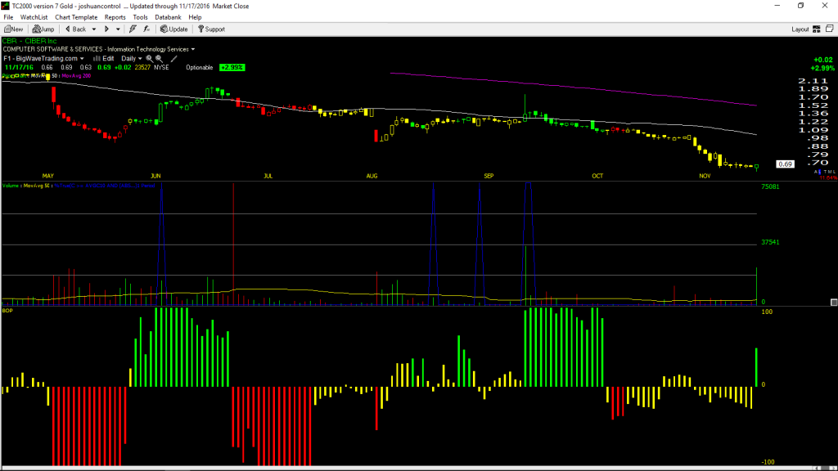Open the Tools menu
The height and width of the screenshot is (471, 838).
coord(140,17)
